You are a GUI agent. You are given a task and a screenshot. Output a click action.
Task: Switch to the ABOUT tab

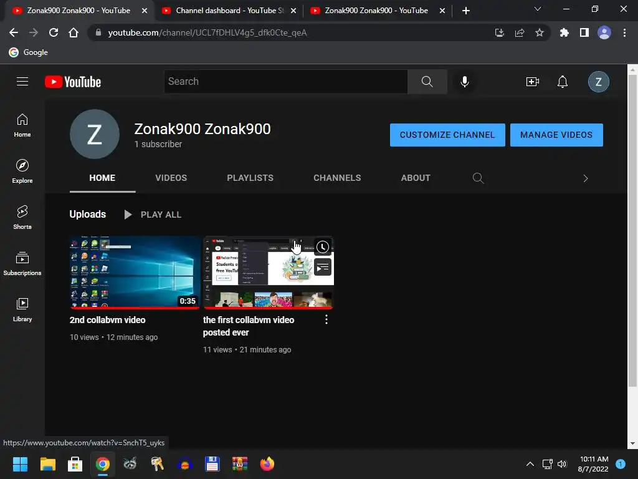point(416,178)
